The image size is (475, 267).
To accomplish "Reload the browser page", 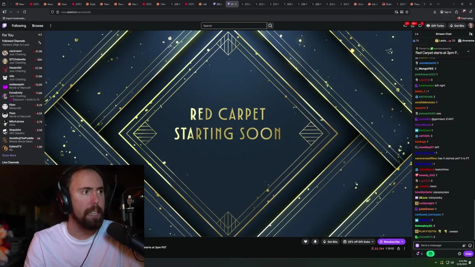I will pos(24,12).
